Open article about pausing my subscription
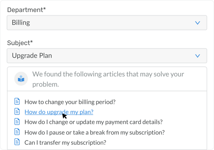 point(94,132)
